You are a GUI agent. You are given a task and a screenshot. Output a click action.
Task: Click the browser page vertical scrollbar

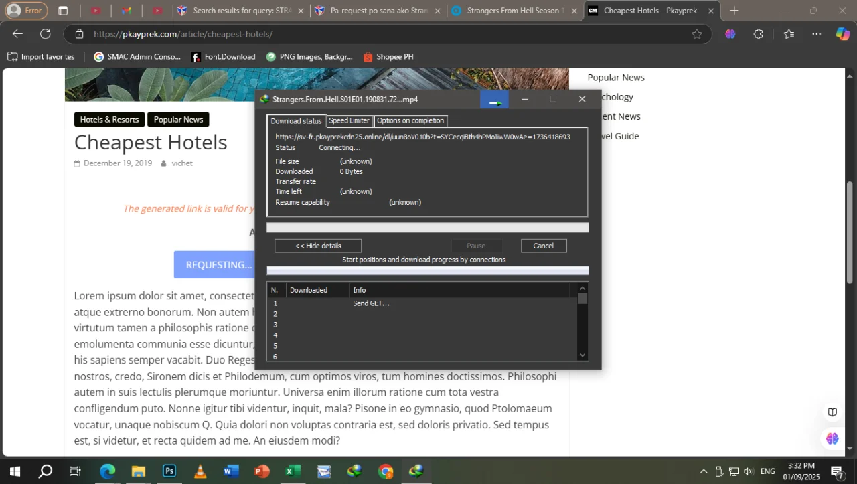coord(850,232)
